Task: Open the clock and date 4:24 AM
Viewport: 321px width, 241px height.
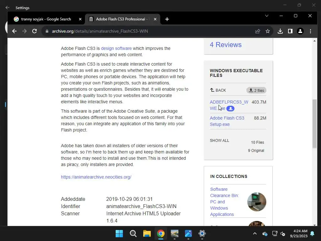Action: 299,233
